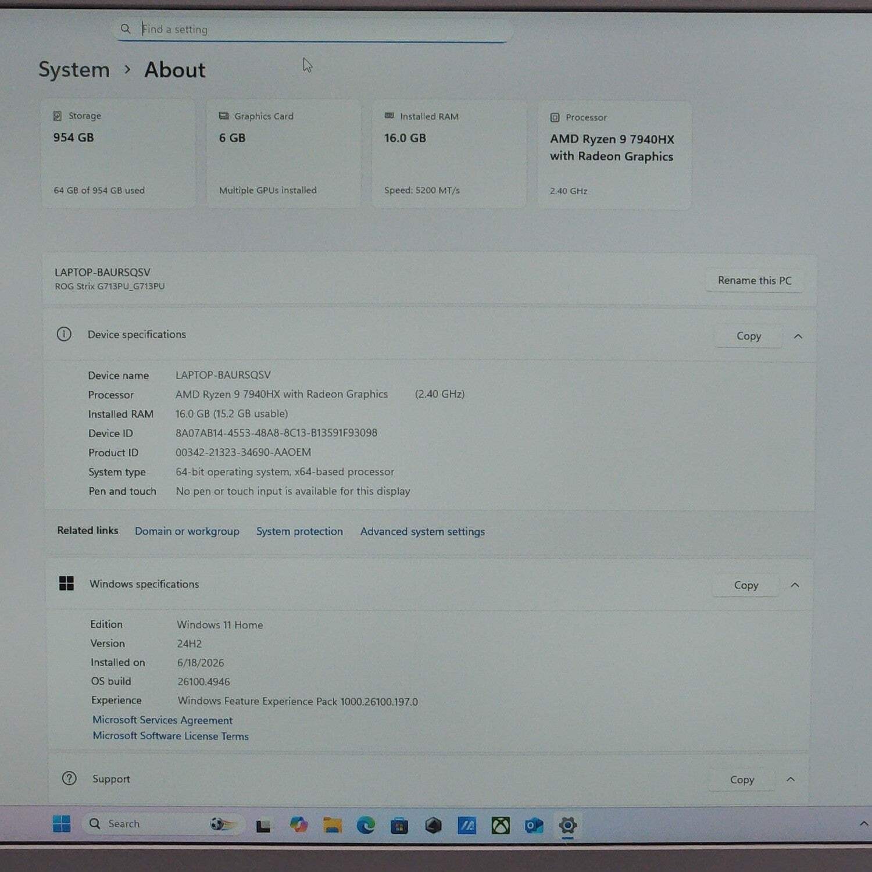Viewport: 872px width, 872px height.
Task: Open Armoury Crate from the taskbar
Action: coord(433,825)
